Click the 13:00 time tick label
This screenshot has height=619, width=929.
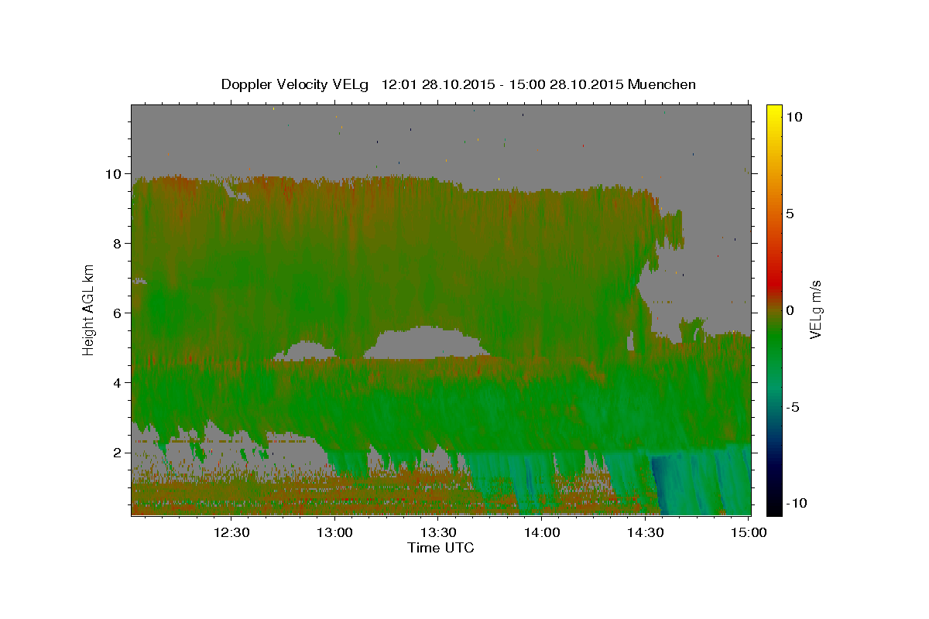335,532
